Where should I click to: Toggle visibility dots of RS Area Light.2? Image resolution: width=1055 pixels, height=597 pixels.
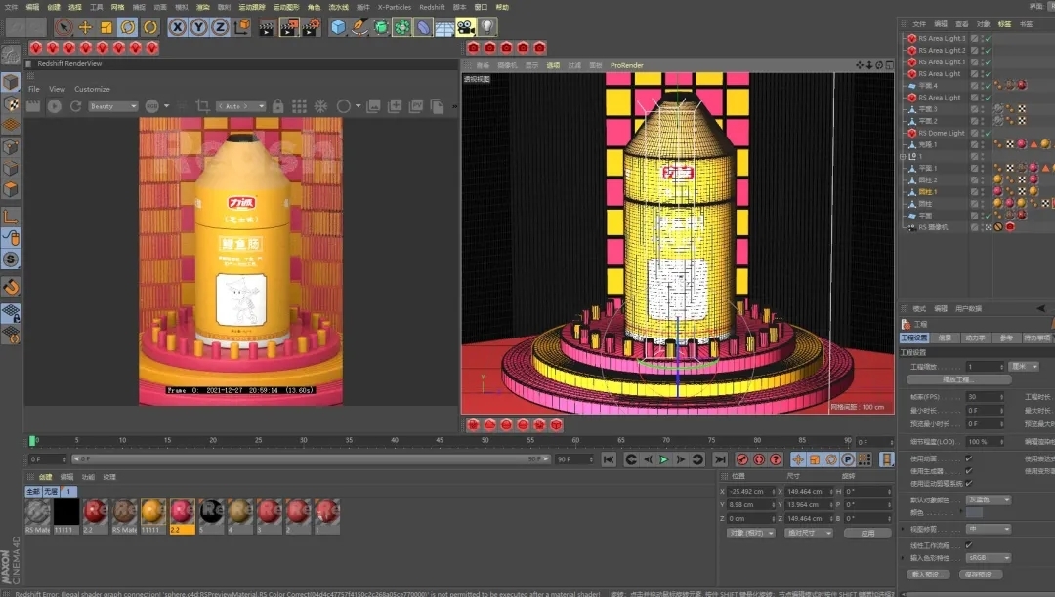click(x=983, y=51)
